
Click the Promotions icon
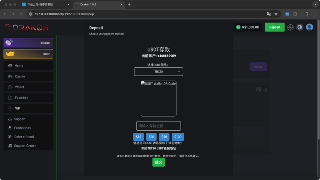10,128
